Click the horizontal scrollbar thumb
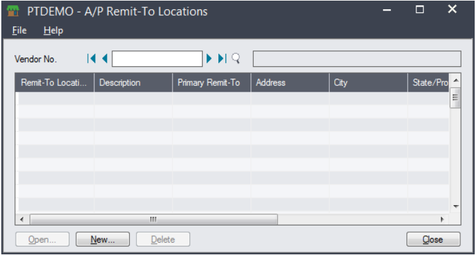The image size is (476, 255). click(153, 219)
